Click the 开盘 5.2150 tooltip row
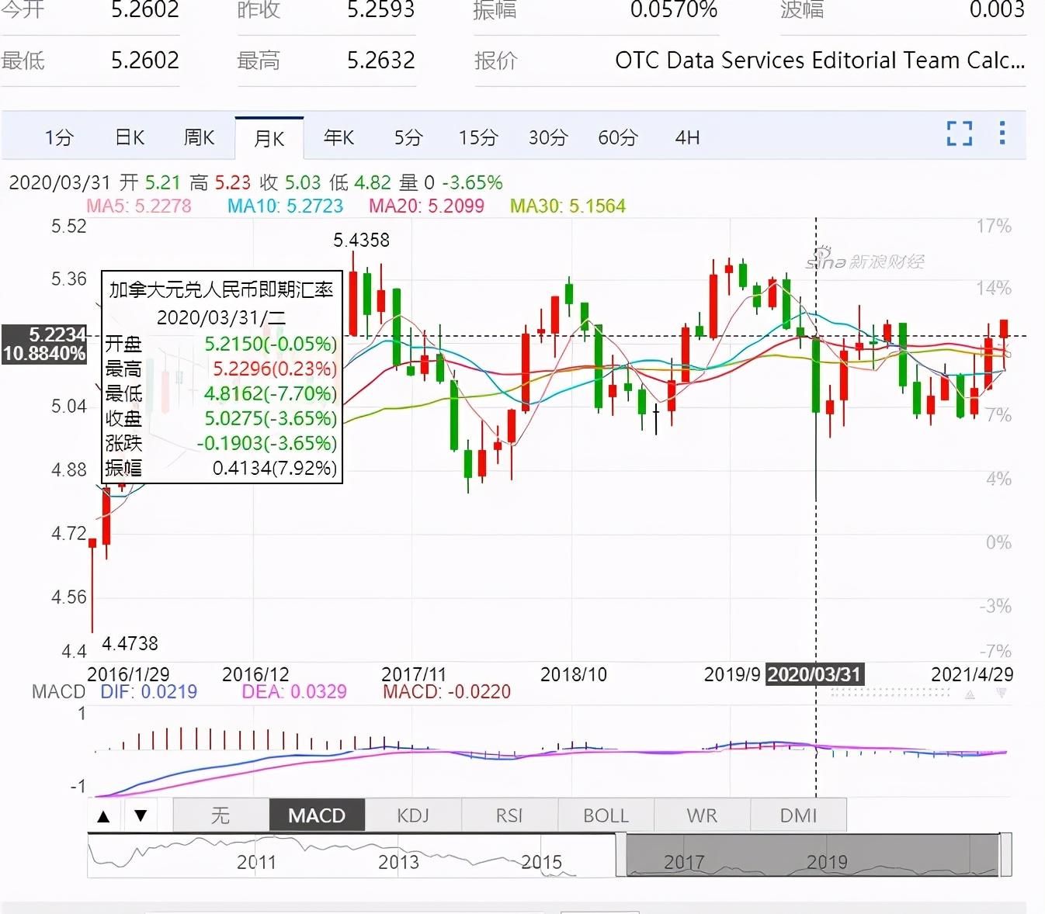The height and width of the screenshot is (914, 1045). click(x=221, y=344)
